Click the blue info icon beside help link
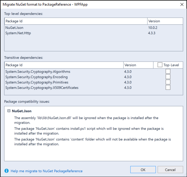The height and width of the screenshot is (177, 187). coord(7,171)
